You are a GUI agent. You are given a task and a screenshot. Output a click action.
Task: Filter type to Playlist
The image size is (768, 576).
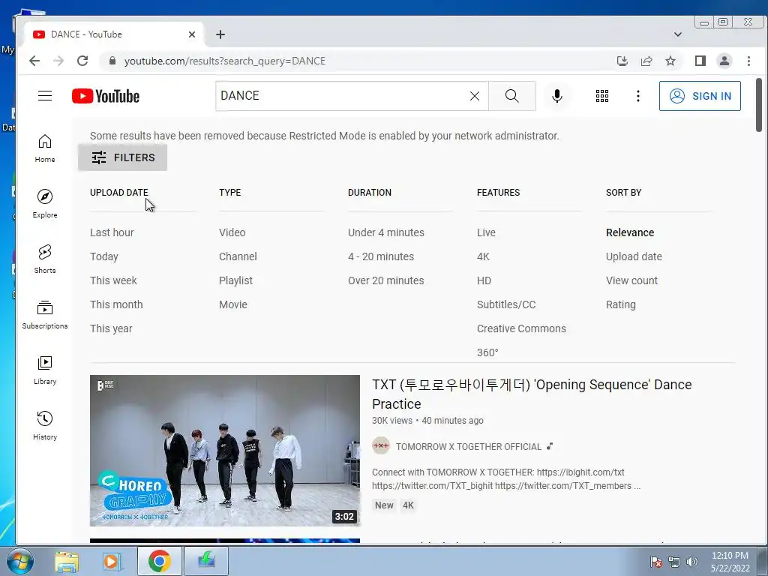tap(235, 280)
